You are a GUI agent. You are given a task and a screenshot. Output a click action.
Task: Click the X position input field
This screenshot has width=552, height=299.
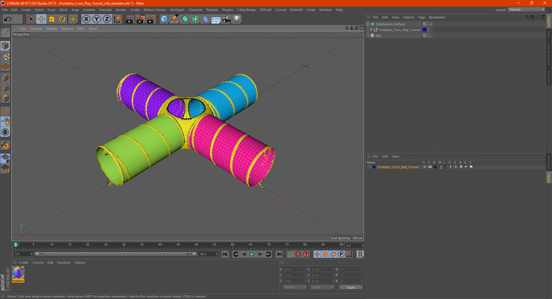pyautogui.click(x=295, y=269)
